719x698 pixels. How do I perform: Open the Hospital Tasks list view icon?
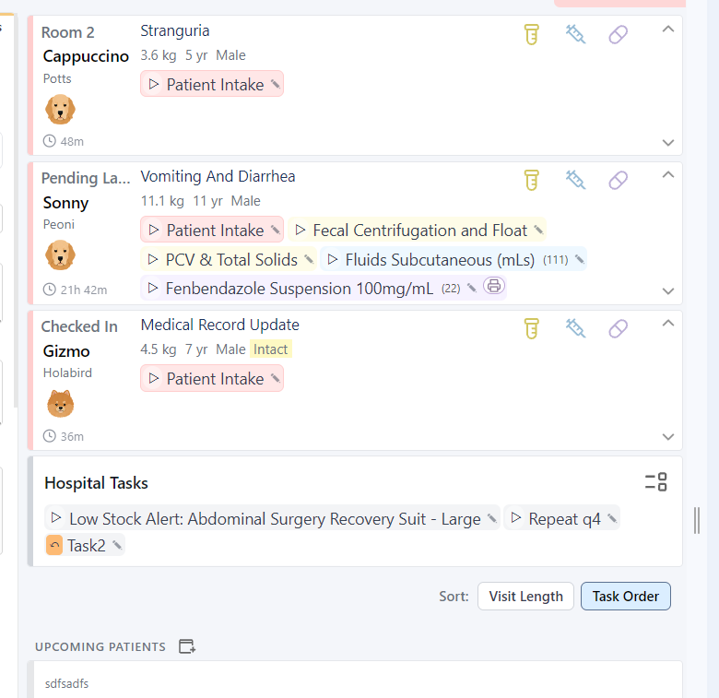[x=655, y=482]
